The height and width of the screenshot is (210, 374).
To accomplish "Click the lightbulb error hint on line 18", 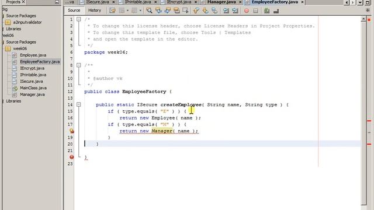I will point(71,131).
